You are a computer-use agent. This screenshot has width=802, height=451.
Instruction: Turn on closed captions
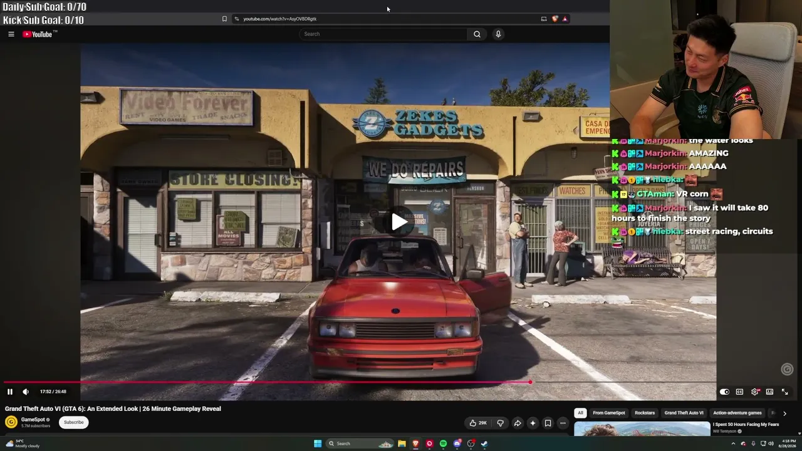739,391
